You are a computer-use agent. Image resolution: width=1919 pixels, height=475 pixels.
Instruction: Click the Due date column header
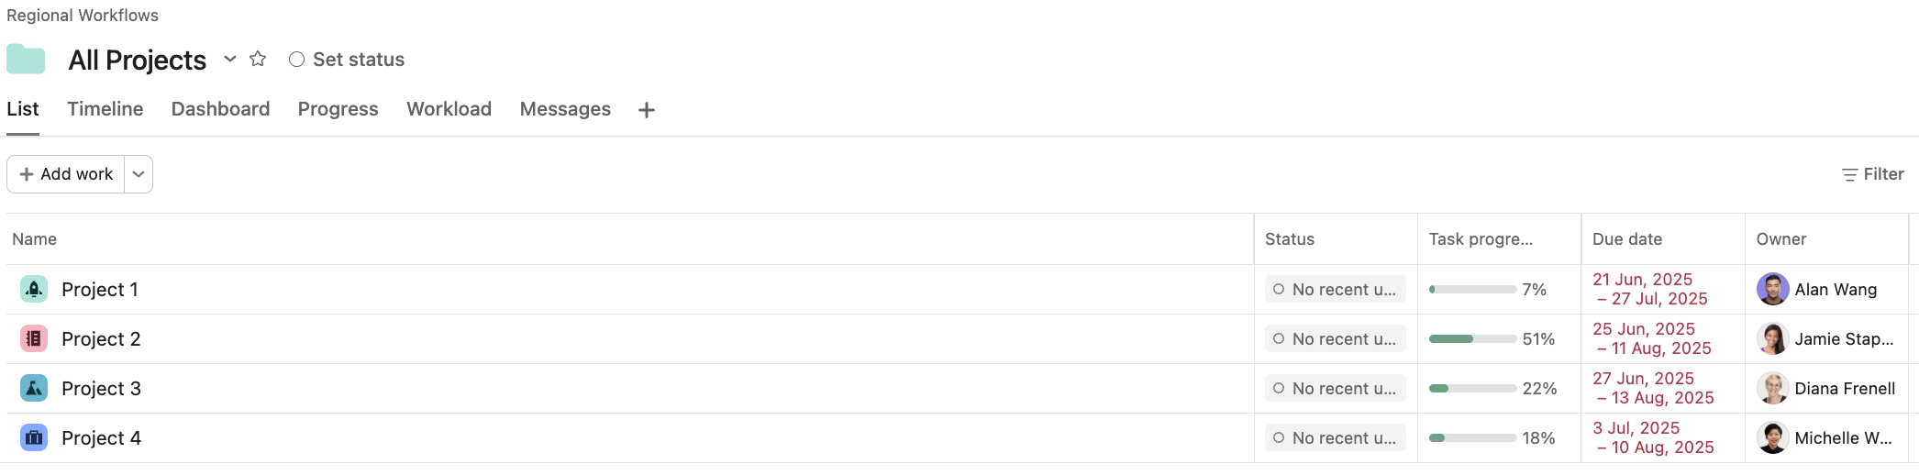(x=1627, y=239)
